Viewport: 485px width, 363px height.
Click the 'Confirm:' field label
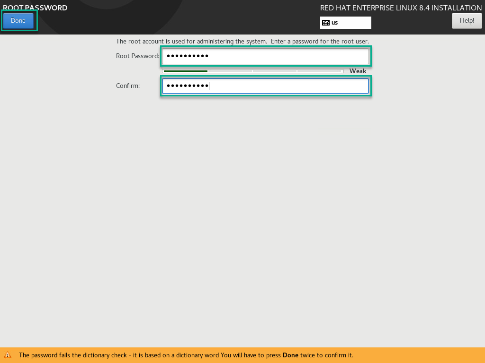(x=128, y=86)
